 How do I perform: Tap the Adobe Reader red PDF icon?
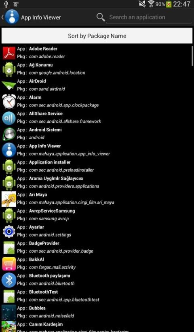9,53
